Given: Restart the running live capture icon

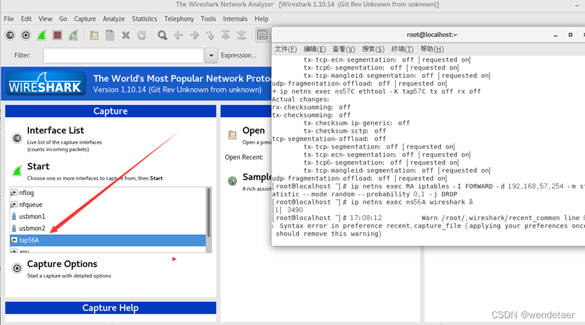Looking at the screenshot, I should [73, 35].
